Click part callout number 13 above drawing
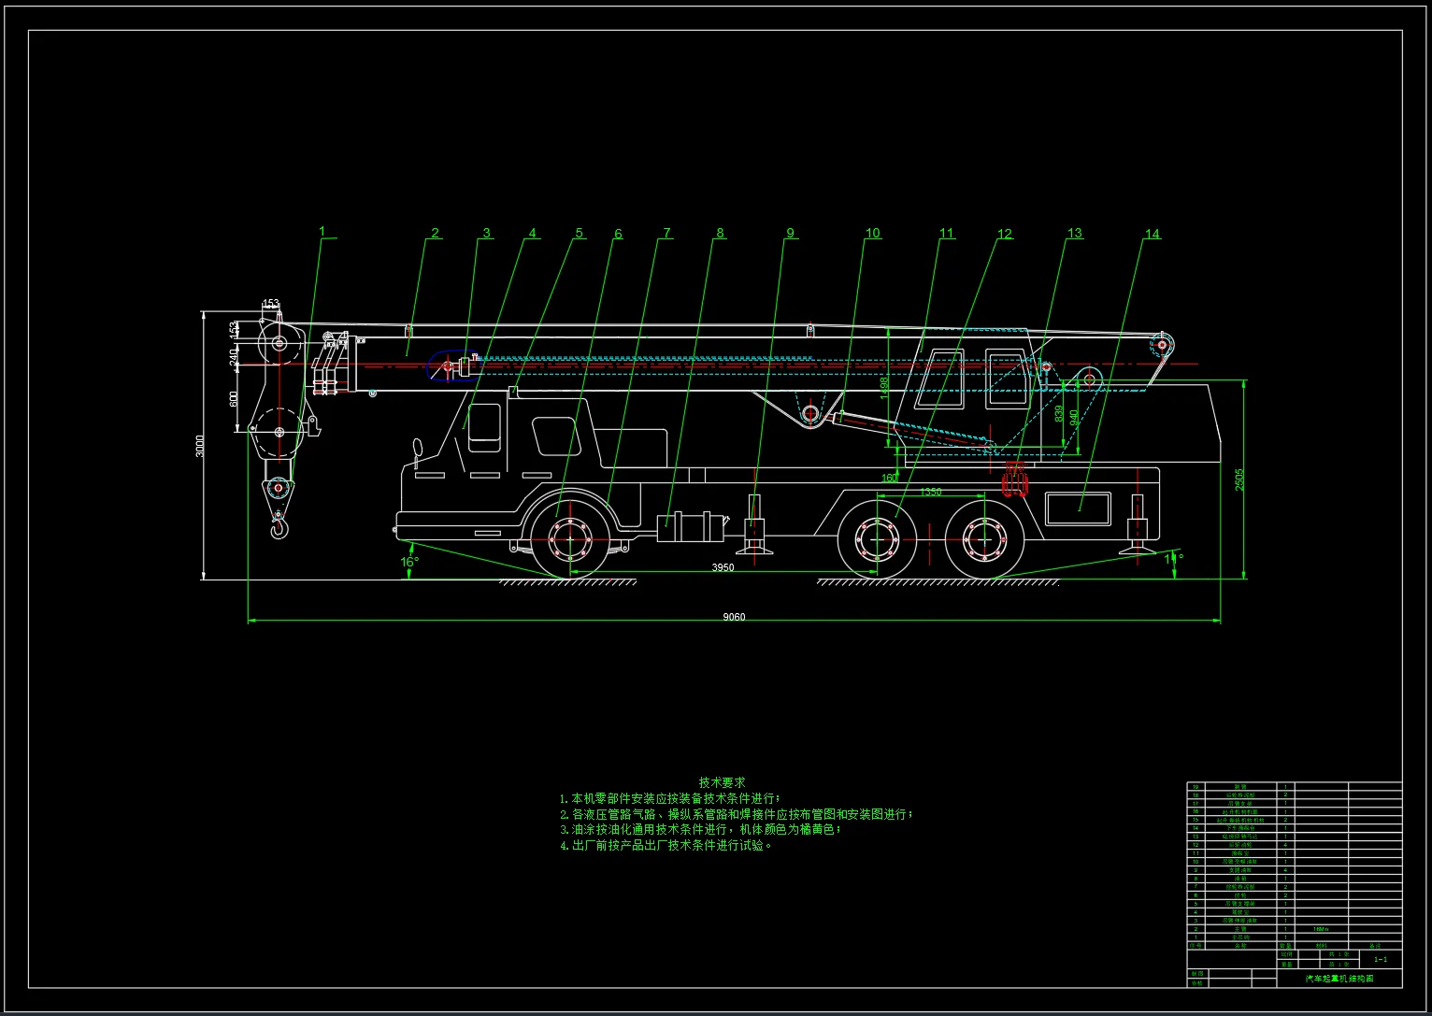Image resolution: width=1432 pixels, height=1016 pixels. point(1075,233)
